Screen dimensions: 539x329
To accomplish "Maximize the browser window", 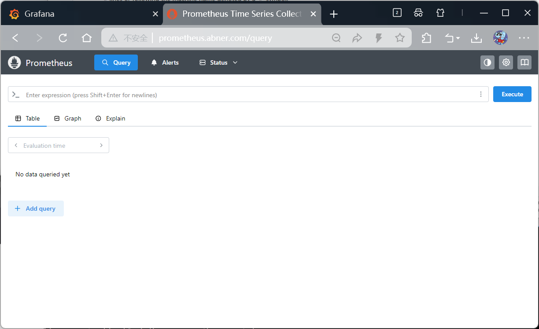I will tap(506, 13).
